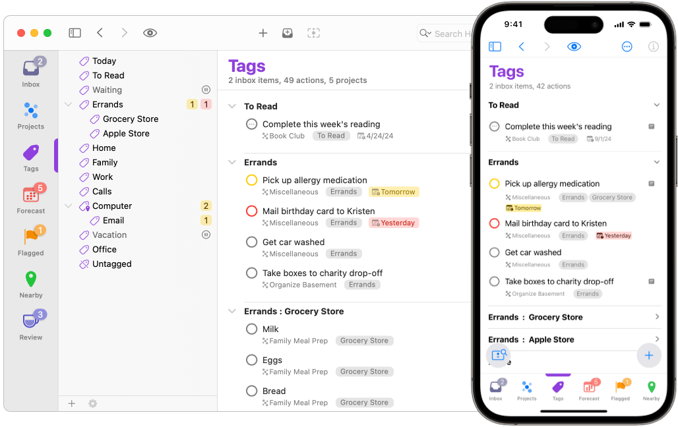Viewport: 678px width, 427px height.
Task: Tap blue plus new-item button on iPhone
Action: coord(649,355)
